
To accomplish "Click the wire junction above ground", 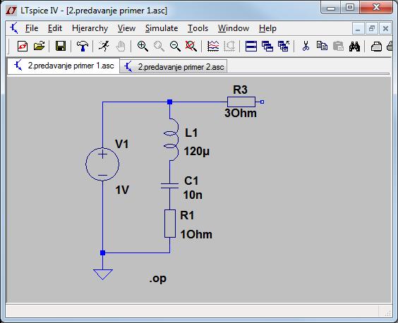I will coord(102,252).
